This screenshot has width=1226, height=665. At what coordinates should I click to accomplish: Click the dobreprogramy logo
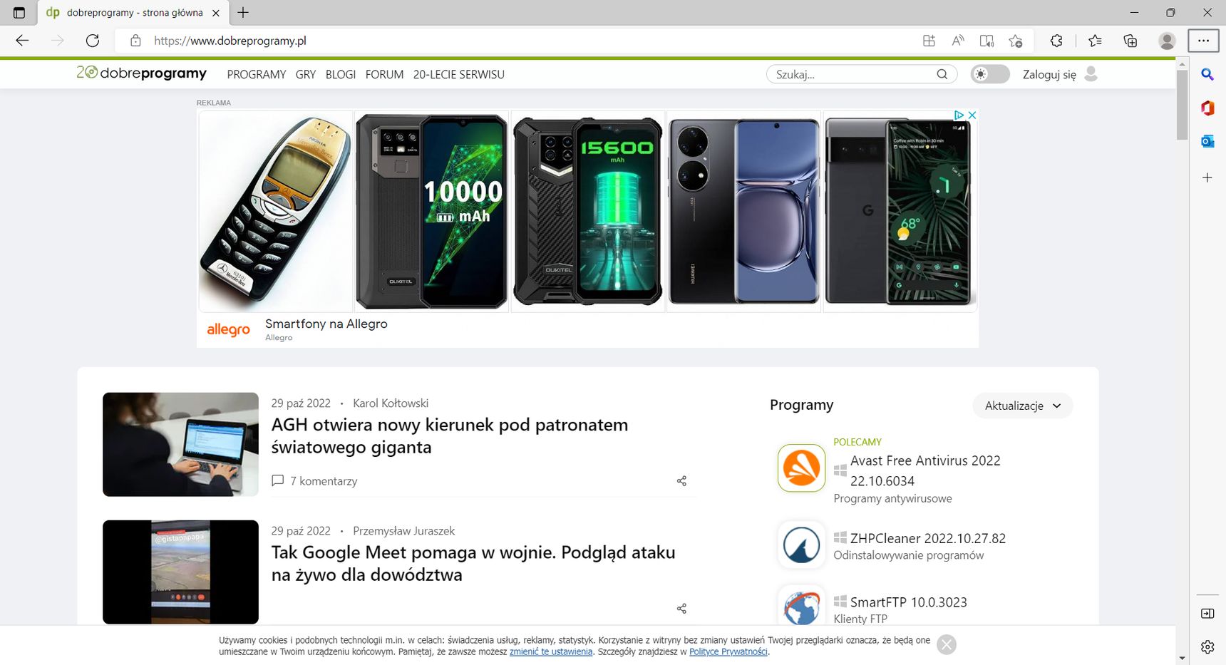142,73
